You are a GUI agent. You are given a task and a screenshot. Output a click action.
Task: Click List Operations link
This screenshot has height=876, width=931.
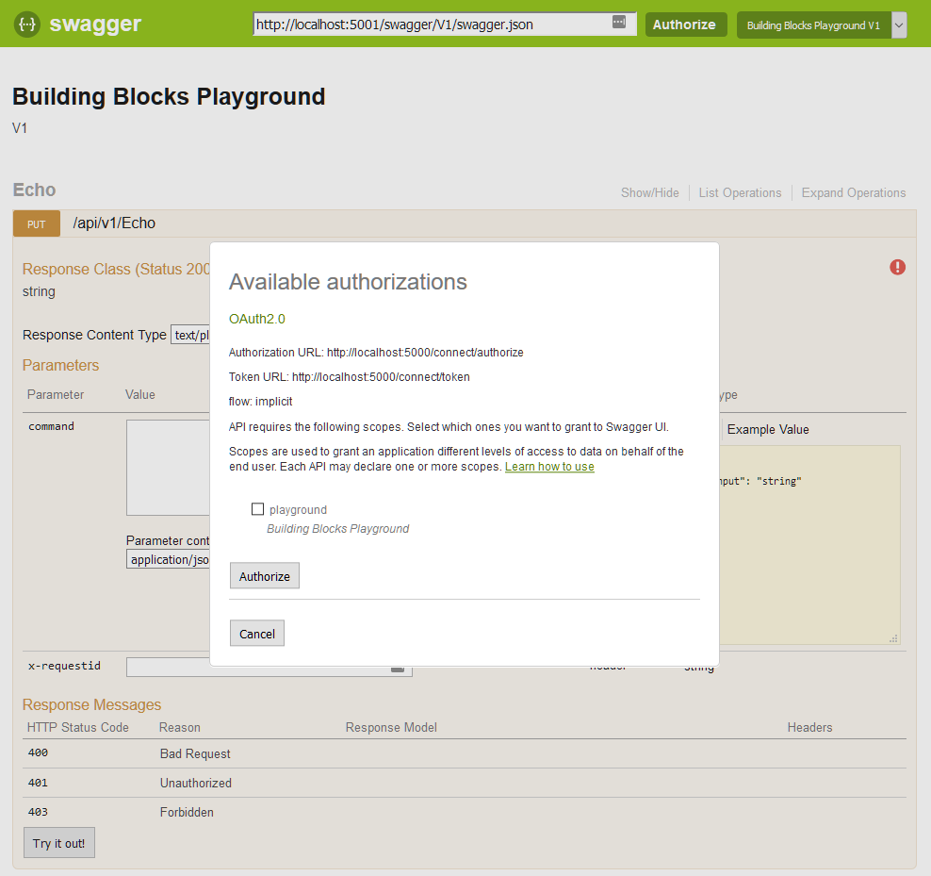(x=740, y=193)
